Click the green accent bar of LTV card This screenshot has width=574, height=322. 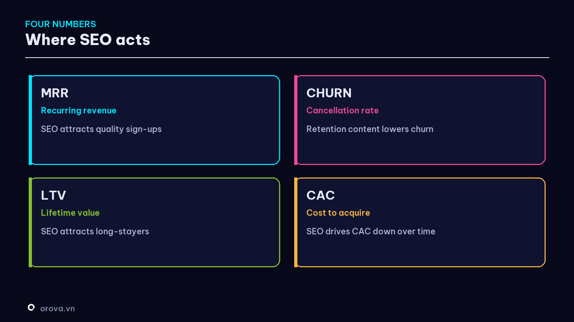30,222
